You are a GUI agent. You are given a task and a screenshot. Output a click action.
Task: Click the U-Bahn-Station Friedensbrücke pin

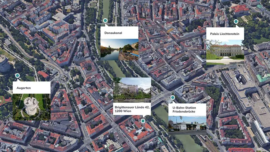(173, 97)
